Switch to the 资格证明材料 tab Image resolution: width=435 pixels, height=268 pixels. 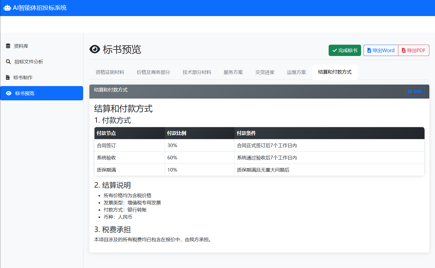pos(110,72)
